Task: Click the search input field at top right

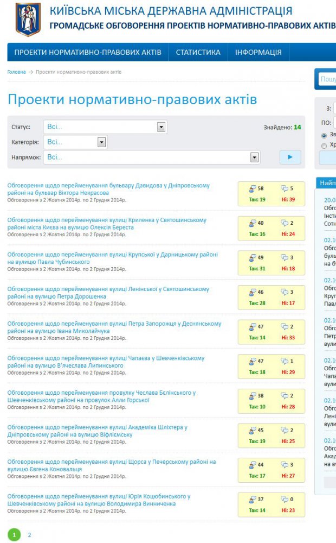Action: pyautogui.click(x=328, y=79)
